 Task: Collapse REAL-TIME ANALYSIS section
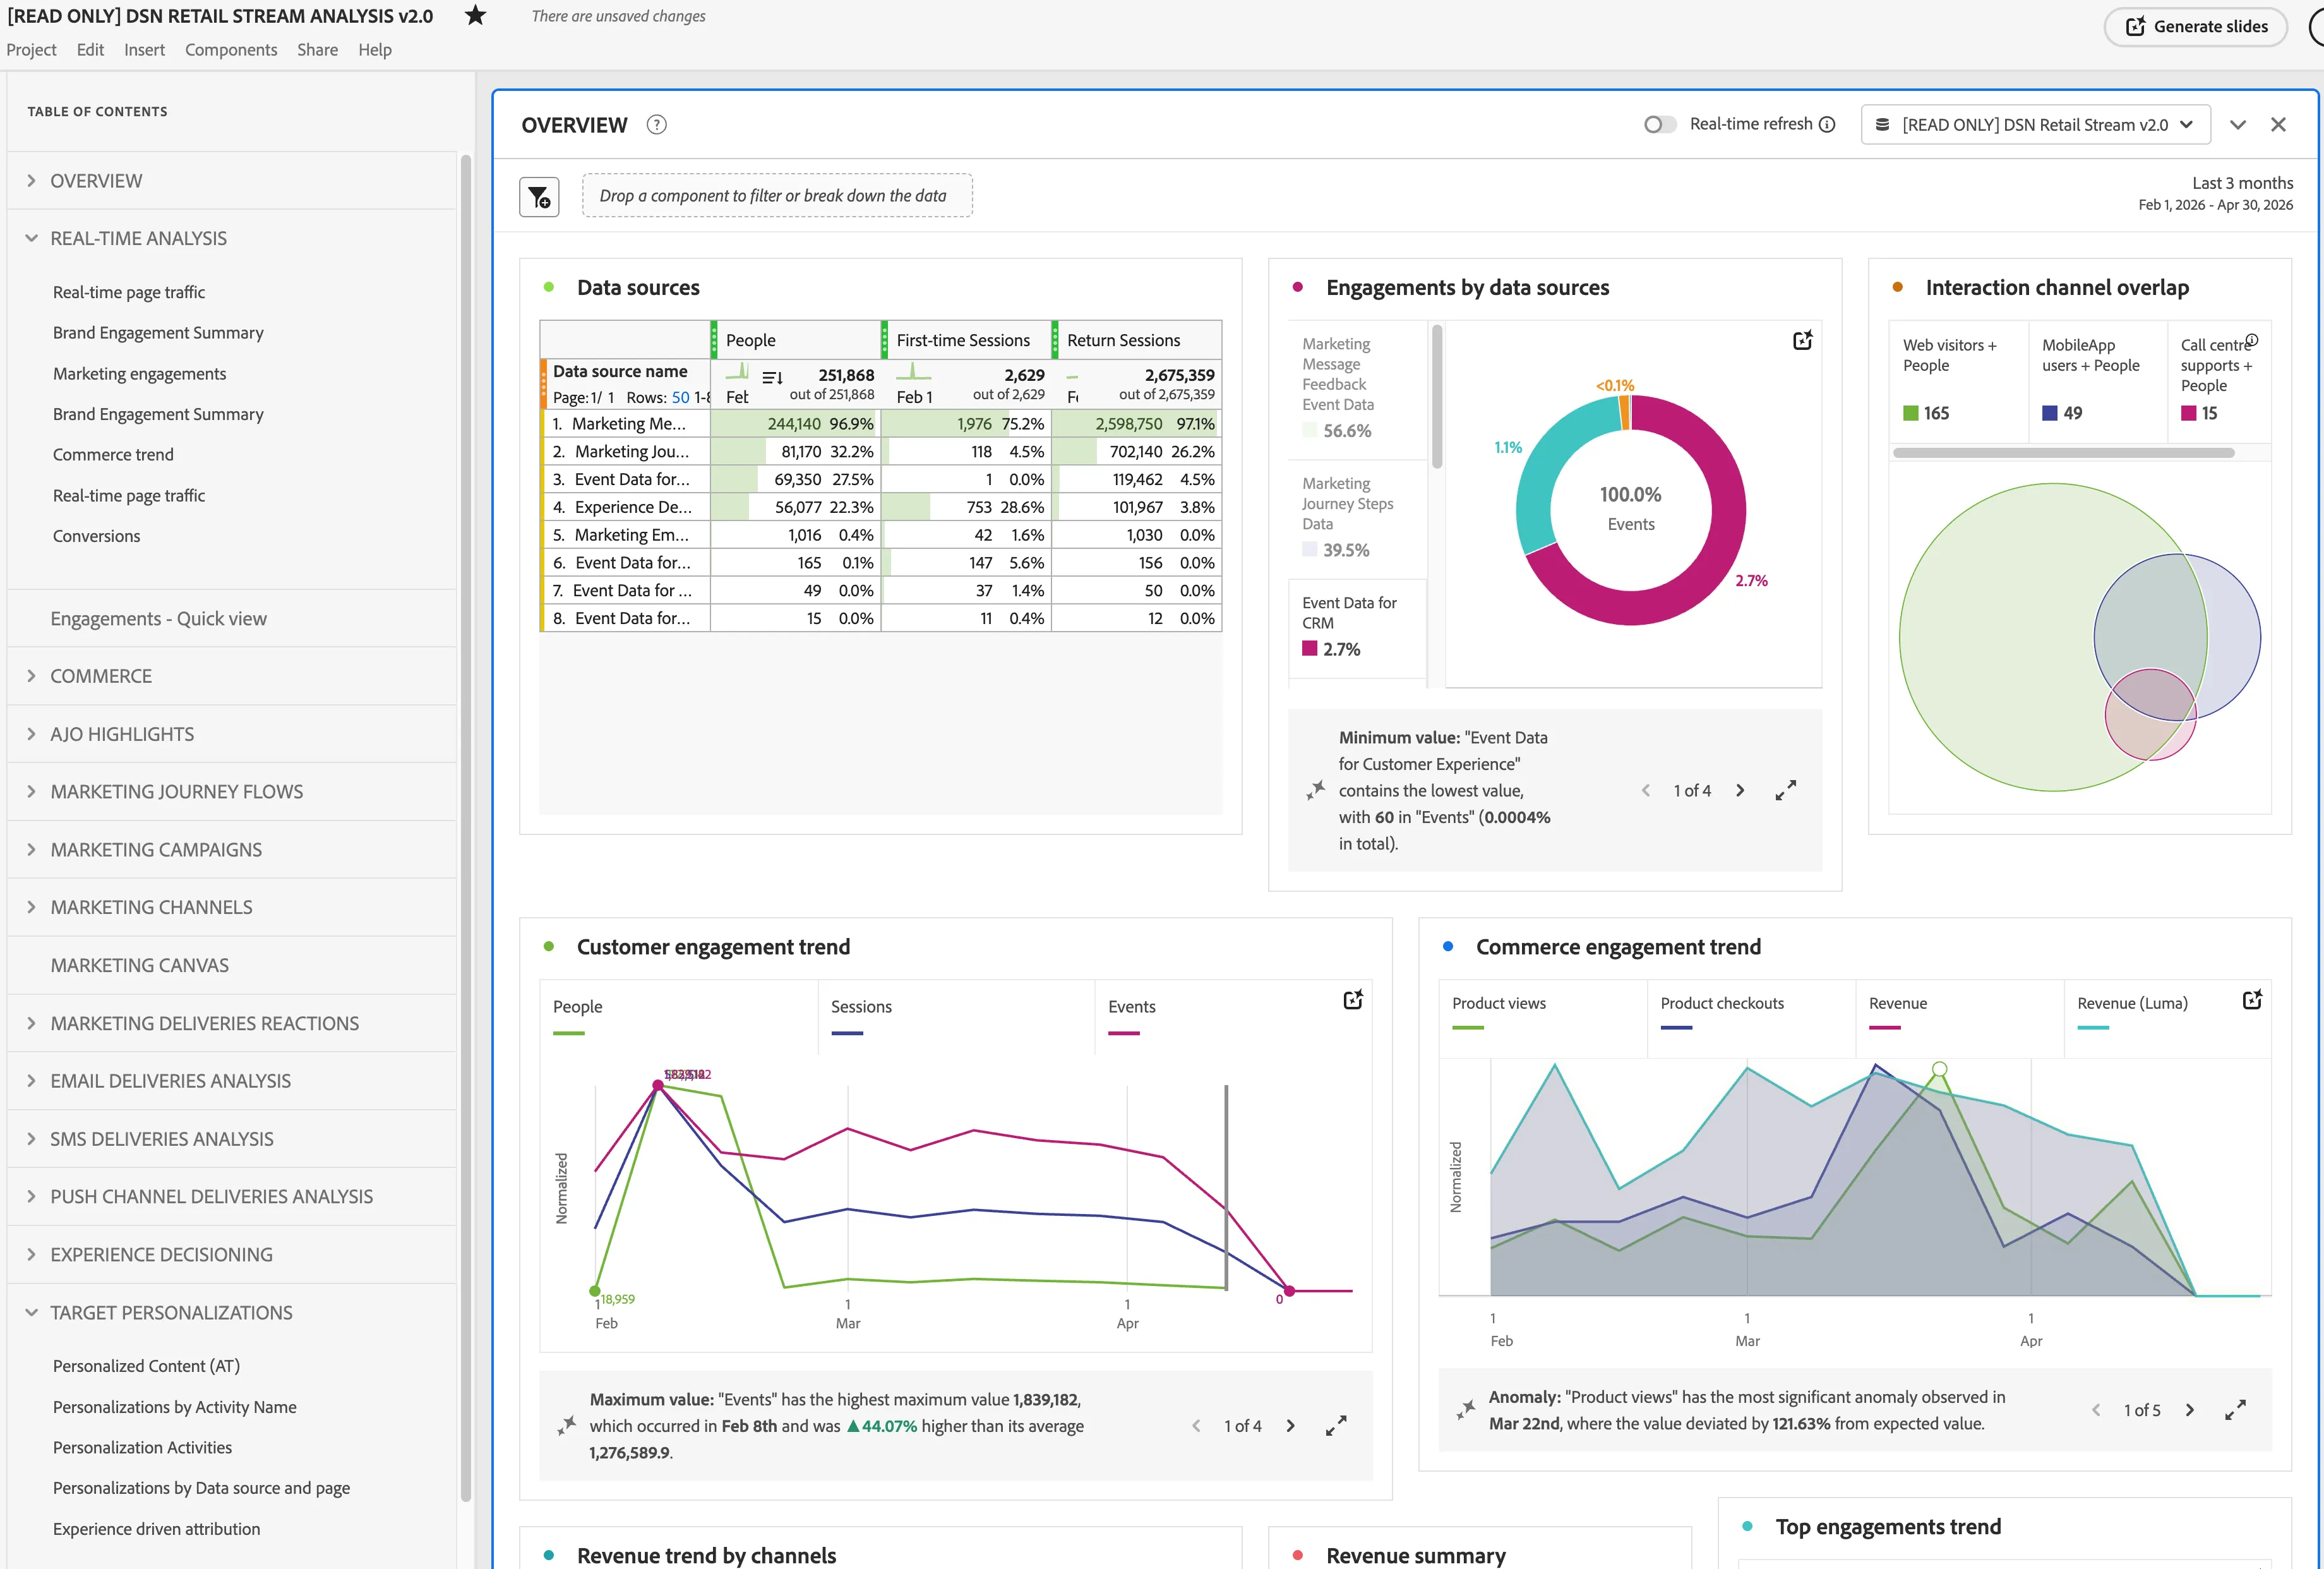point(31,238)
